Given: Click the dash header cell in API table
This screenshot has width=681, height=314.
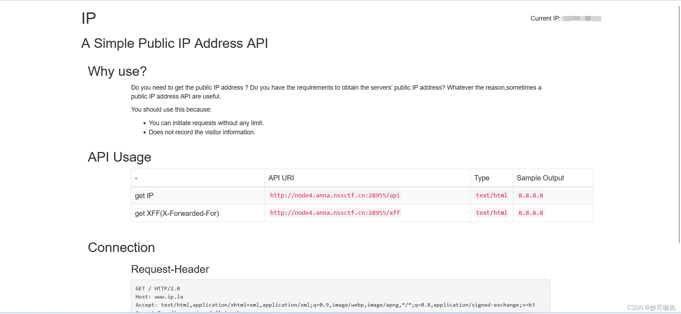Looking at the screenshot, I should pos(198,178).
